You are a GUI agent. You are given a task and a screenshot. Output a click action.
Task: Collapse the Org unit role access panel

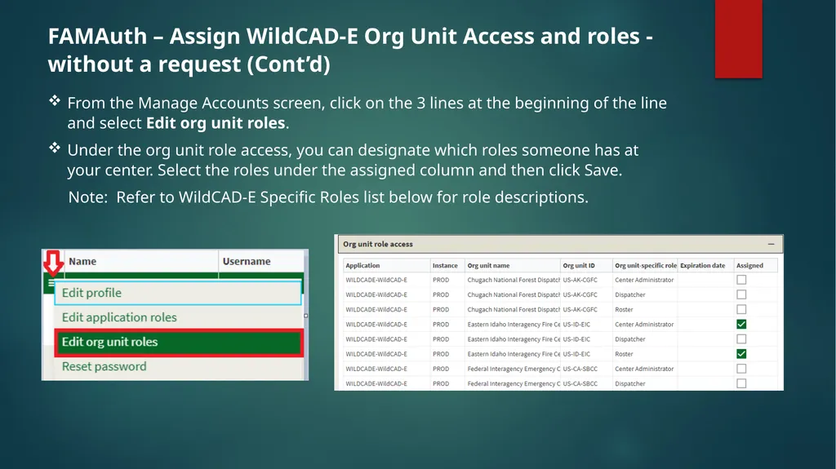click(x=771, y=244)
